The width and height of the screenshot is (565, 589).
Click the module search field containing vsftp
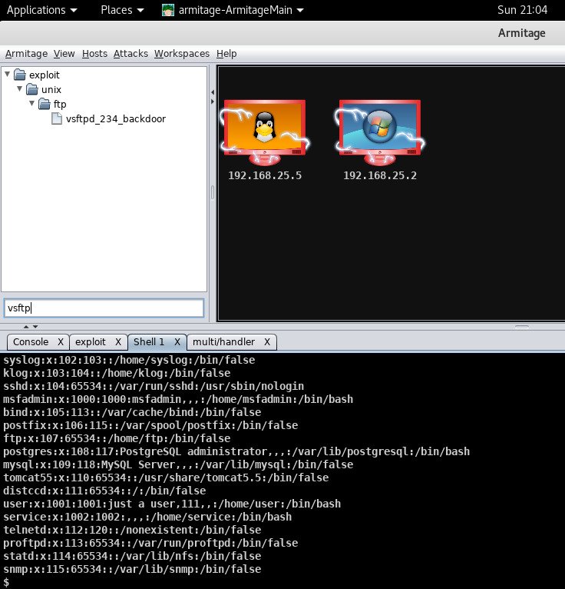coord(104,308)
